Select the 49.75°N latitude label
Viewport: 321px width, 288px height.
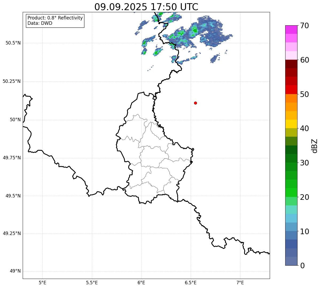11,158
